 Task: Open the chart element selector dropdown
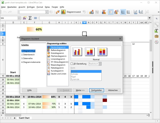47,12
